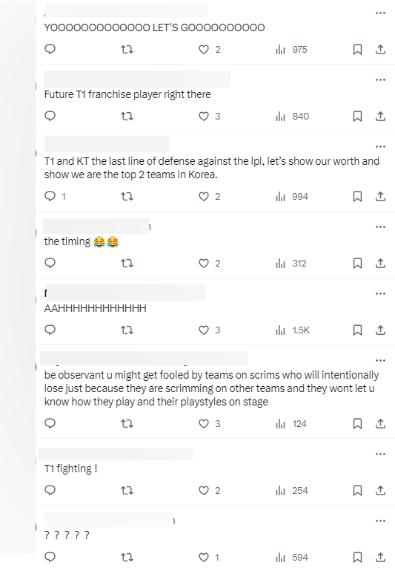Reply to 'YOOOOOOOOOOOOO LET'S GOOOOOOOOOO' post

50,49
